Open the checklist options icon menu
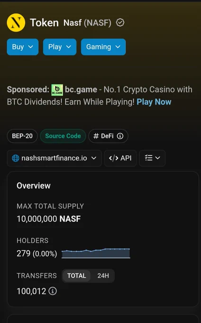 152,158
